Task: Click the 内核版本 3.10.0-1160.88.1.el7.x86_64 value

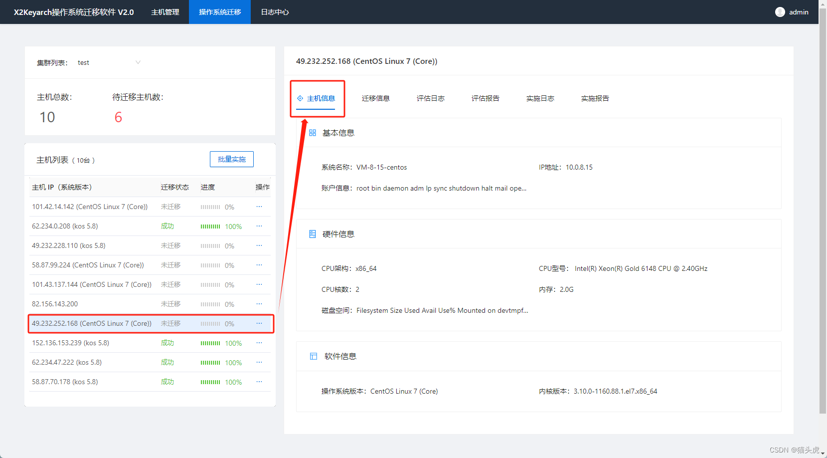Action: tap(615, 391)
